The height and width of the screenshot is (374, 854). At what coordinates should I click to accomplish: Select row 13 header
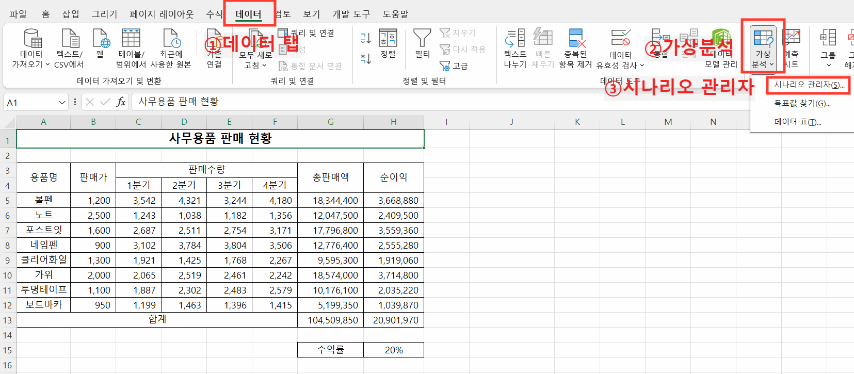click(8, 320)
